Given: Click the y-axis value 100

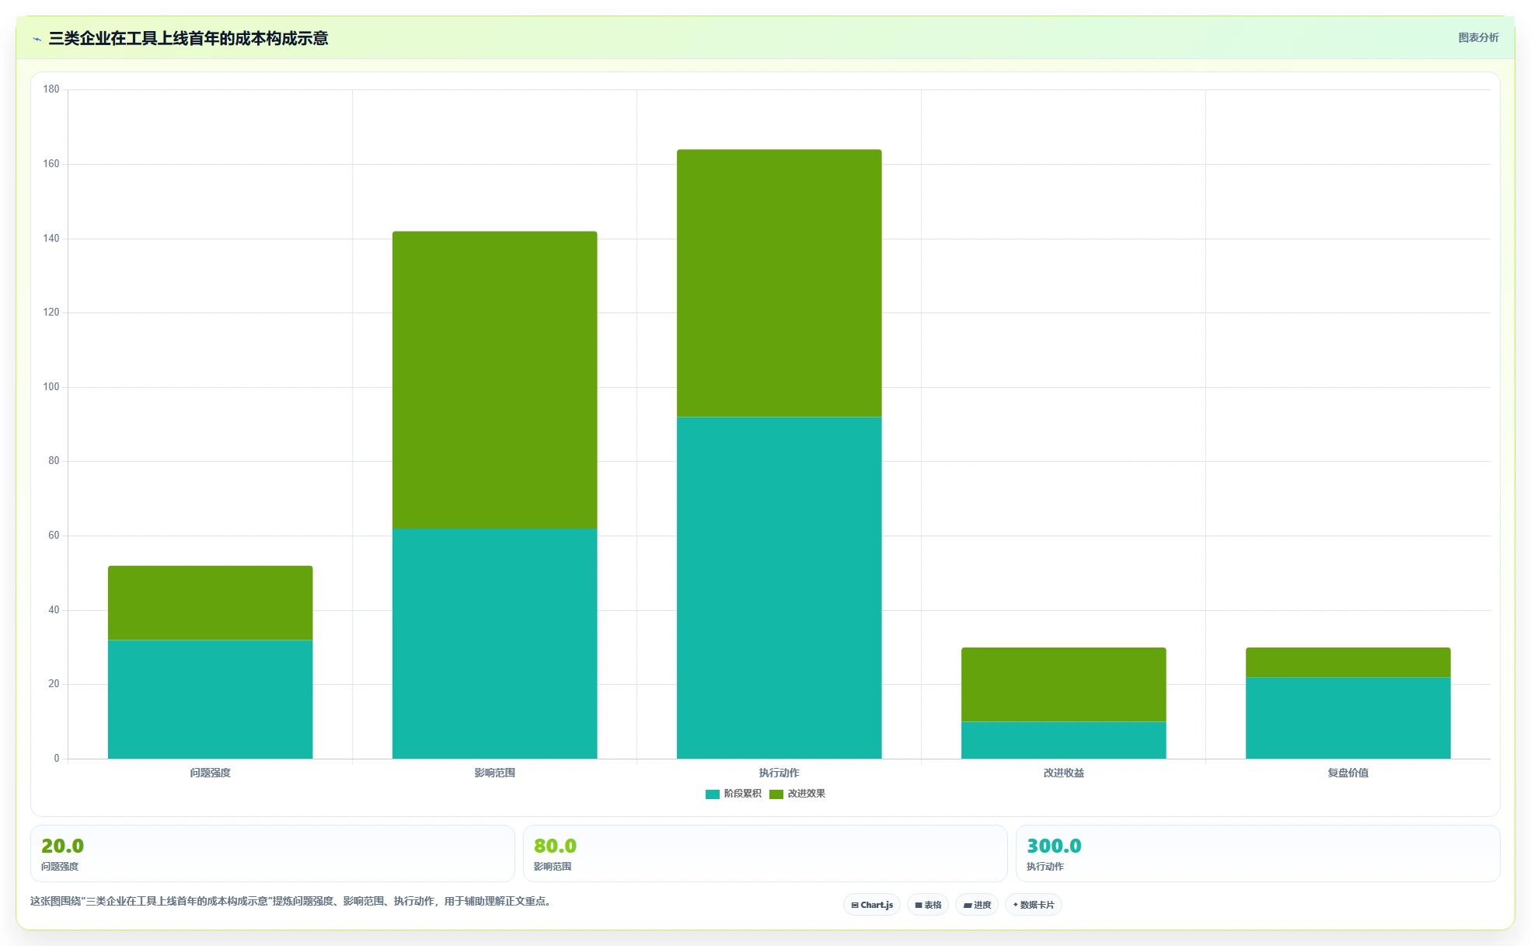Looking at the screenshot, I should coord(51,387).
